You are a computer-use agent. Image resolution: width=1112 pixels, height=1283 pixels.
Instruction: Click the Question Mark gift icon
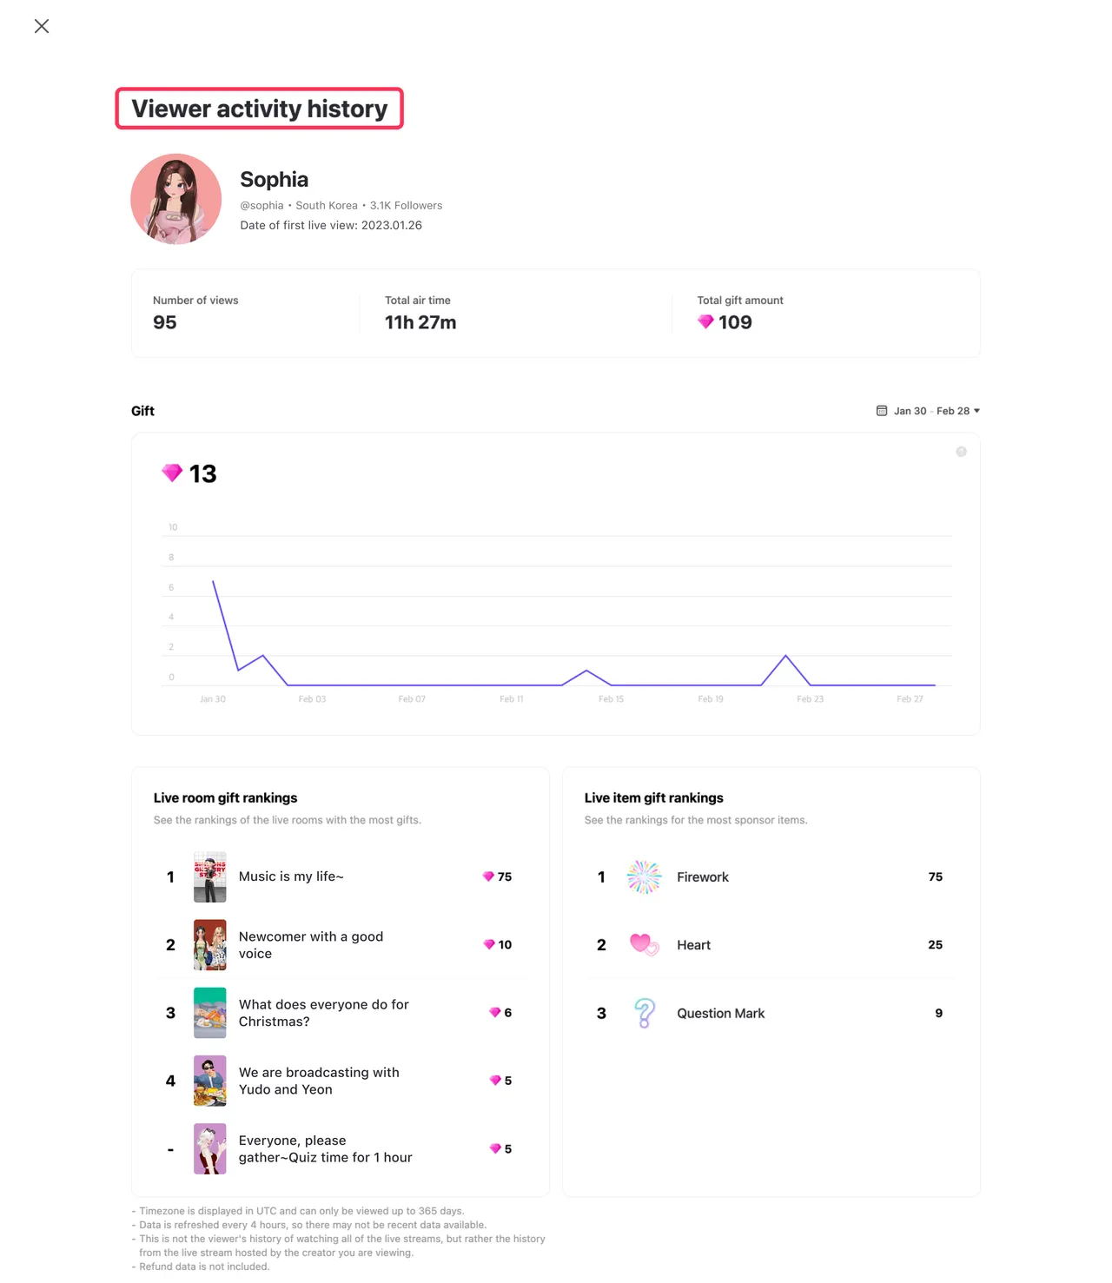point(644,1013)
